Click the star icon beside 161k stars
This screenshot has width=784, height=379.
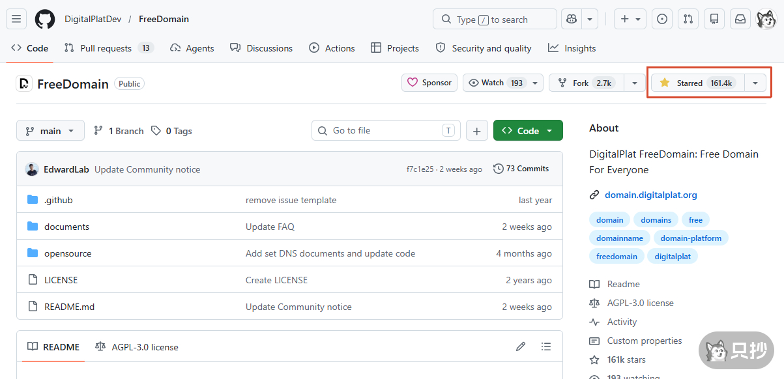click(x=594, y=359)
